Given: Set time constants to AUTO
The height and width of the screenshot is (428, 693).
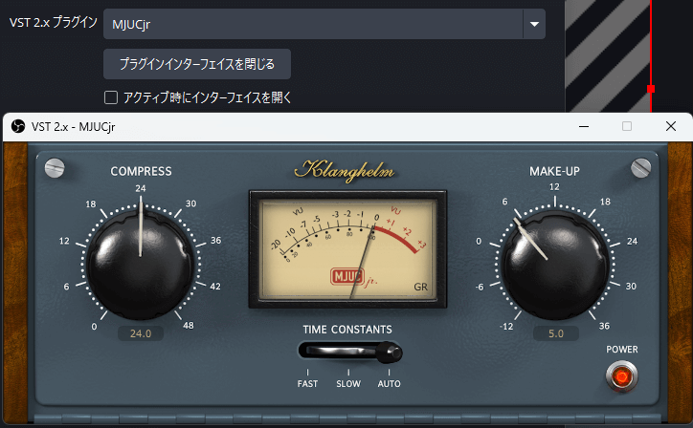Looking at the screenshot, I should click(x=389, y=383).
